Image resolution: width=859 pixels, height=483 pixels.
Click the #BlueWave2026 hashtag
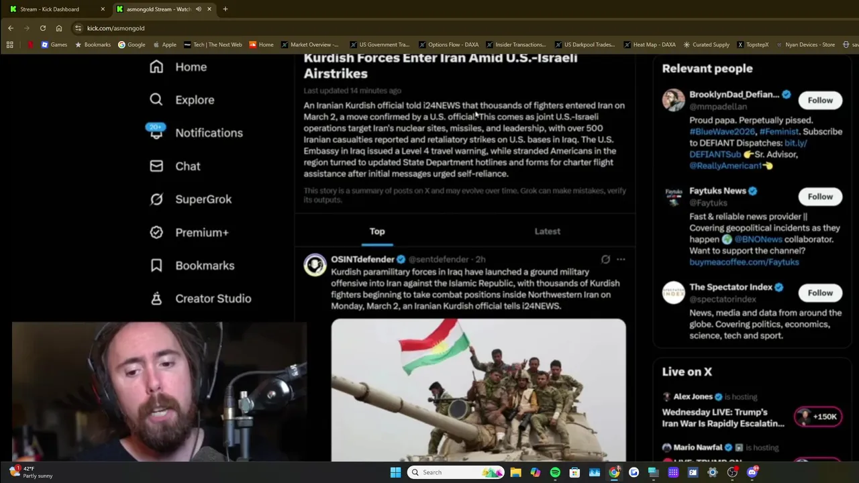click(x=722, y=131)
